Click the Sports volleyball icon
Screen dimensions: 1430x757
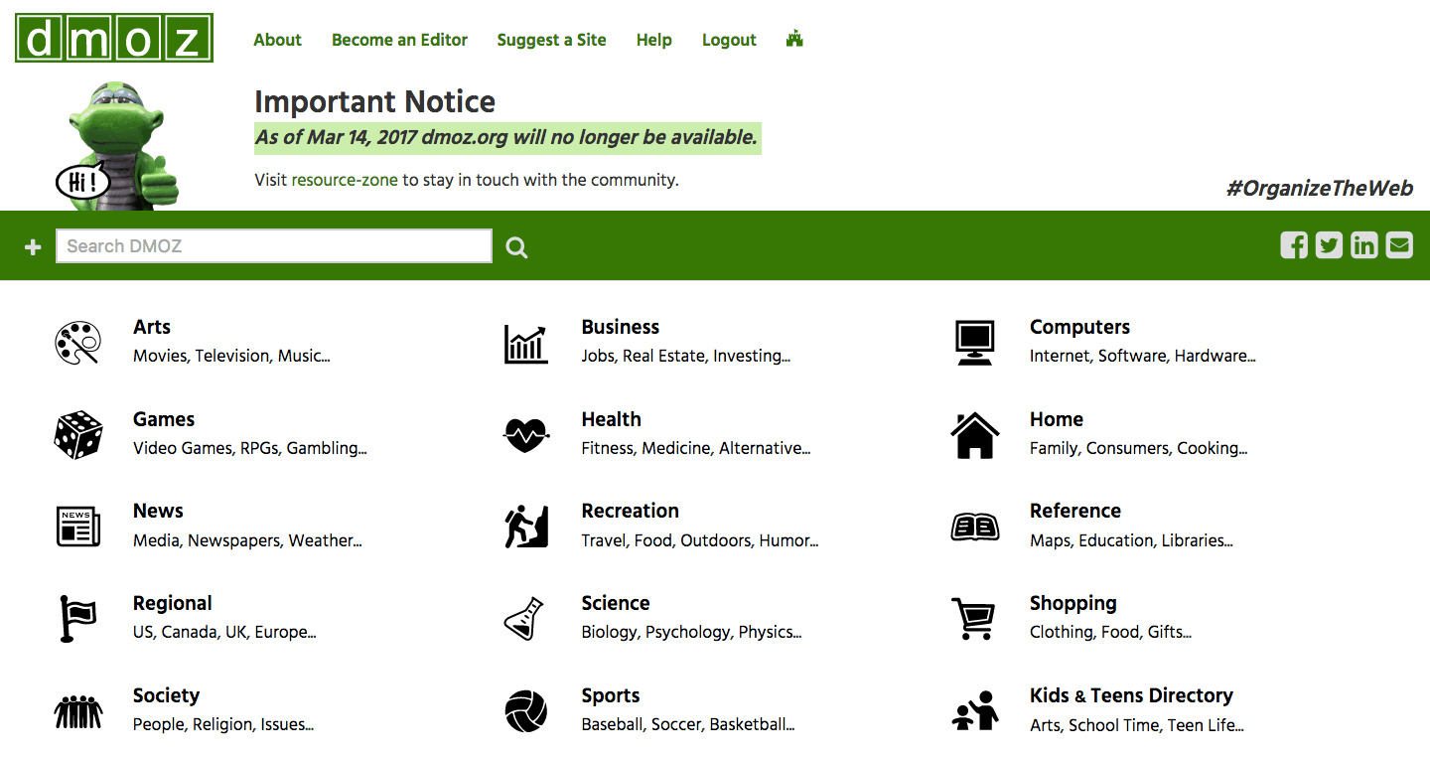click(526, 711)
